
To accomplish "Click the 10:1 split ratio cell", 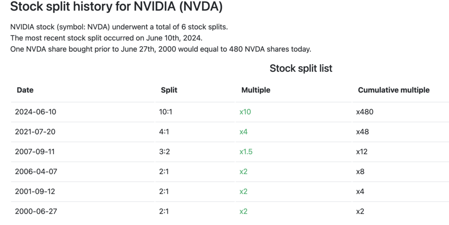I will click(166, 112).
